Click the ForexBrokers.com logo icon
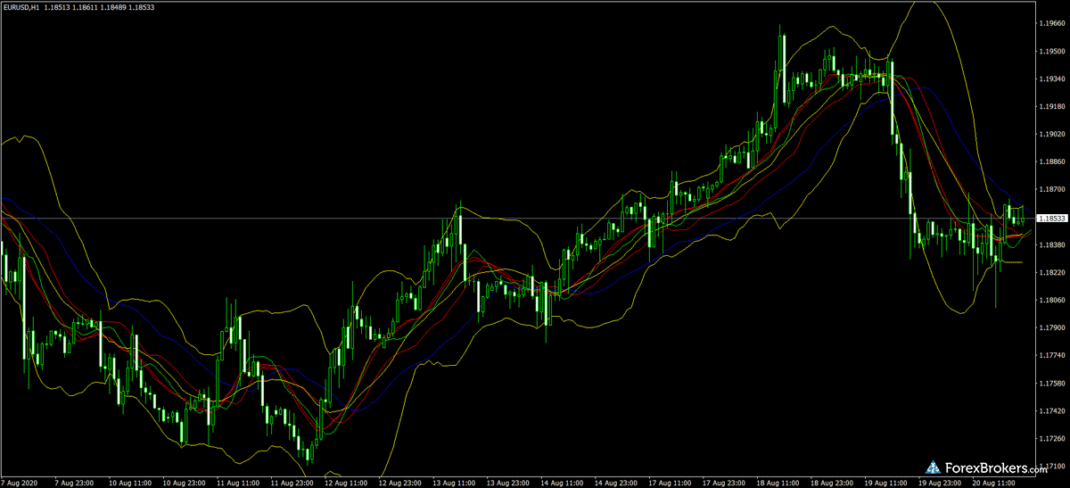 click(x=934, y=466)
